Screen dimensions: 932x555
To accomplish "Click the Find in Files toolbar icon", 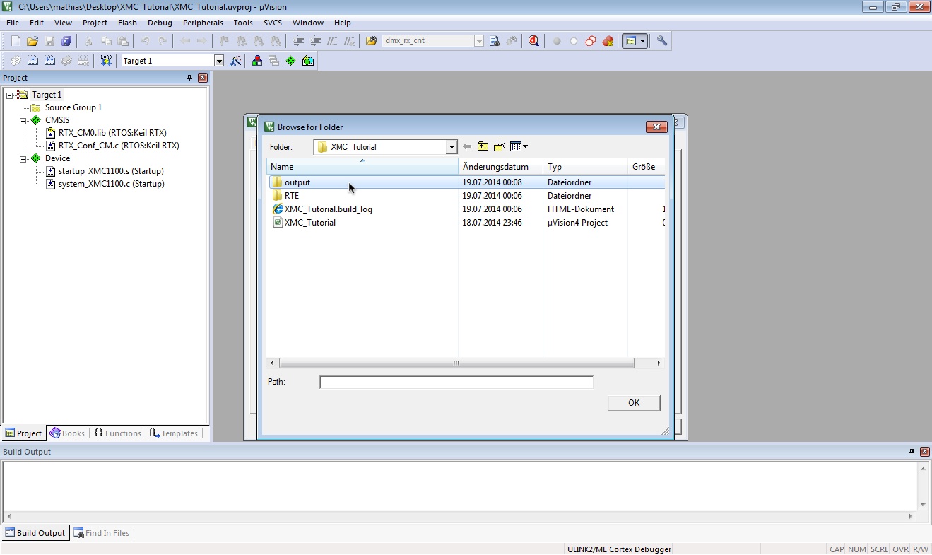I will (x=372, y=41).
